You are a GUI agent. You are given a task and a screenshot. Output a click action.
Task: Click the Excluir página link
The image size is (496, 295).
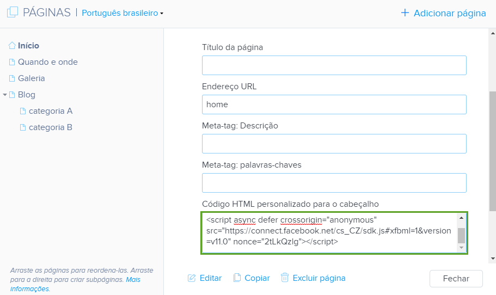point(319,278)
